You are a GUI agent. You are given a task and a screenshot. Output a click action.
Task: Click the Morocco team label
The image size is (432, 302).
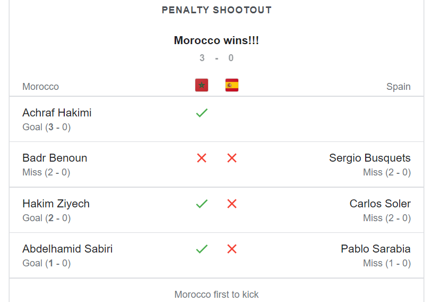pos(40,87)
